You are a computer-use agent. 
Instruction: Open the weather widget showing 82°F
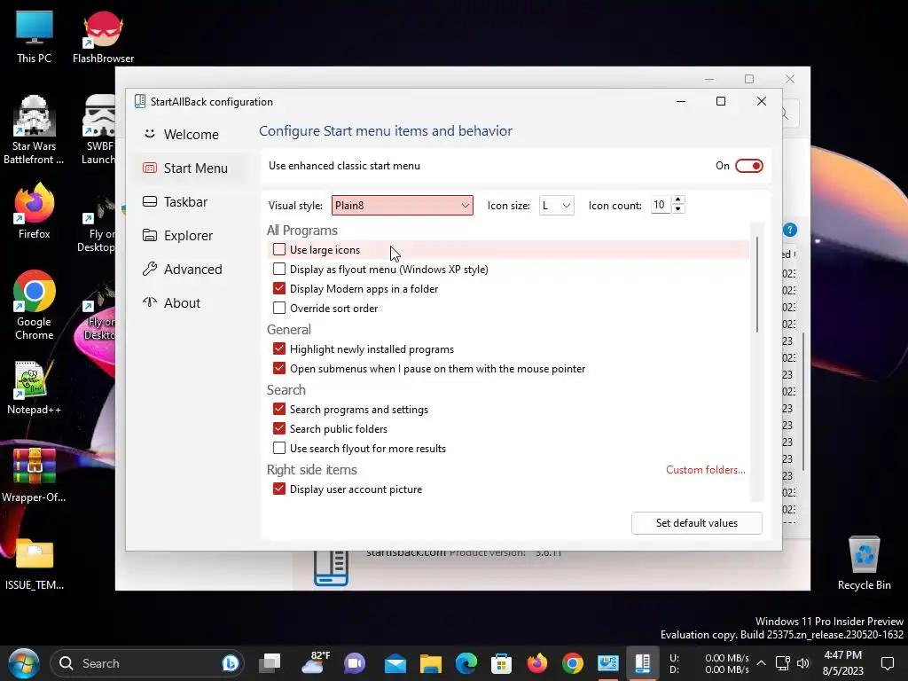coord(317,663)
